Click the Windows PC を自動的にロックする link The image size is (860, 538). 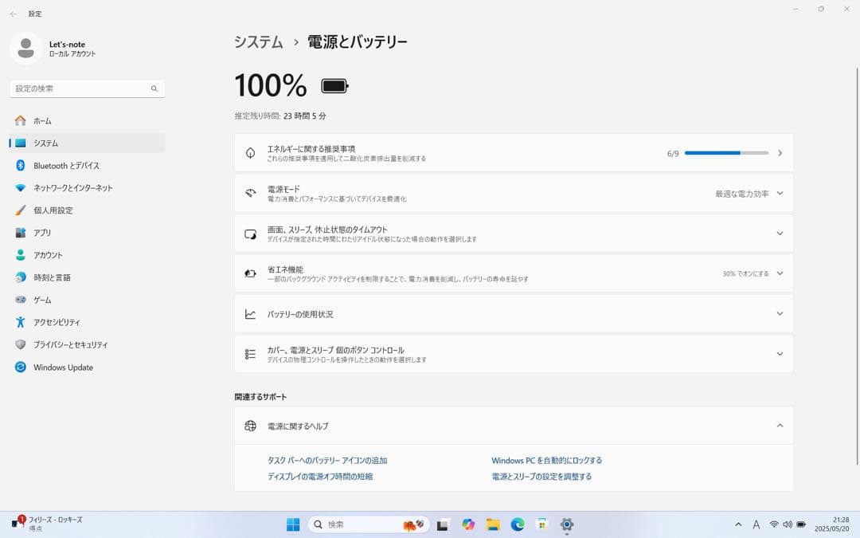pyautogui.click(x=546, y=460)
